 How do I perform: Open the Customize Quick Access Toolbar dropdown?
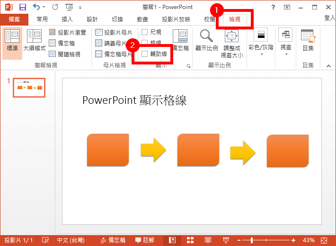point(80,8)
